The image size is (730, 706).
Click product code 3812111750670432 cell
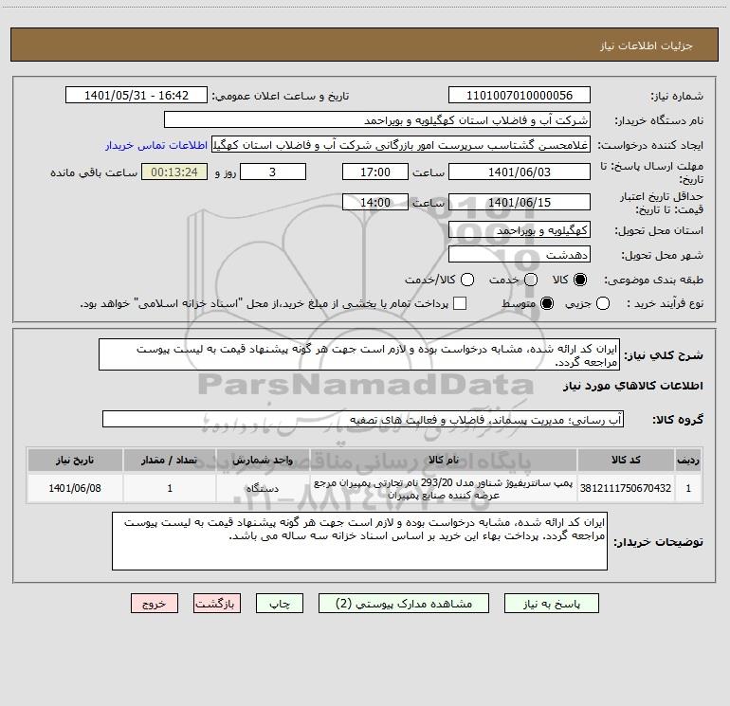tap(626, 488)
